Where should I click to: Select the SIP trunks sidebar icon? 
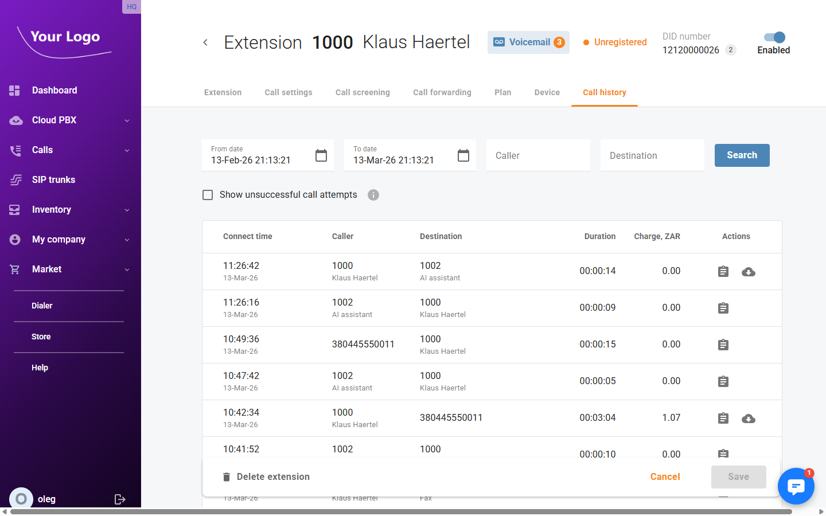click(x=15, y=179)
